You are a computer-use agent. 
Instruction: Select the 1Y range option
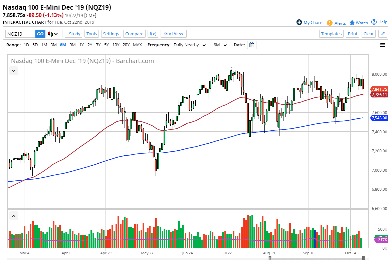click(81, 45)
